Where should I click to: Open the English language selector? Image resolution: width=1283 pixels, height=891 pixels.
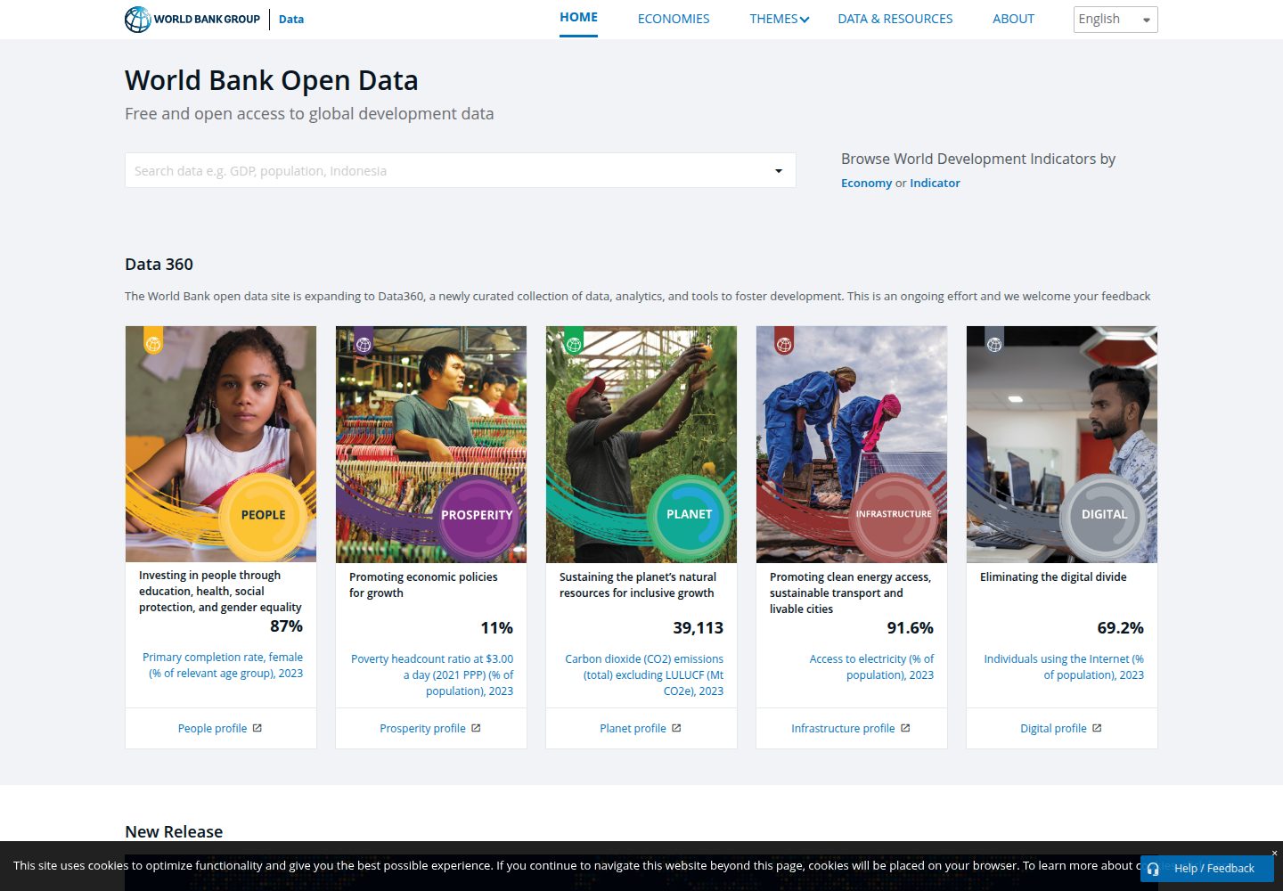1115,19
